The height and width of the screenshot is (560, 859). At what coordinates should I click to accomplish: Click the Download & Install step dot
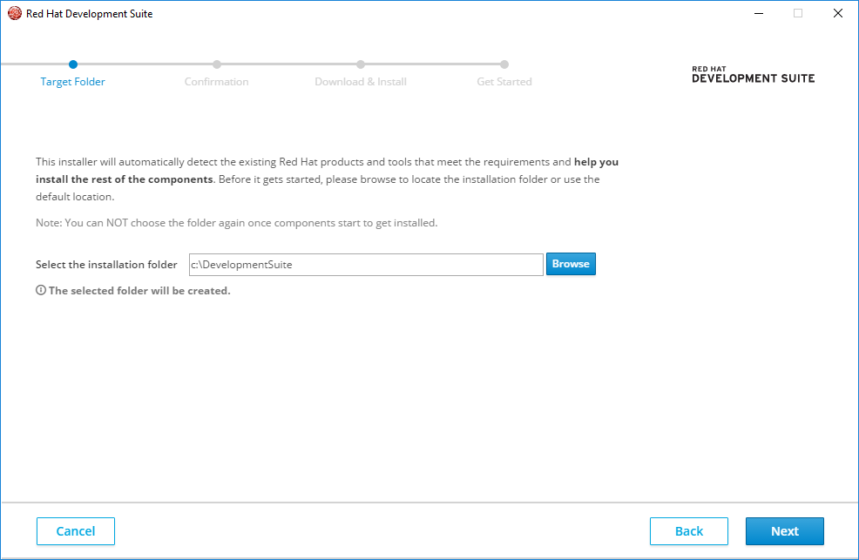(361, 64)
